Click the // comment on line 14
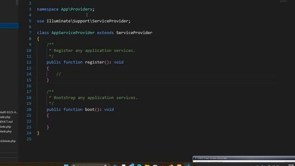Screen dimensions: 295x166 point(59,74)
